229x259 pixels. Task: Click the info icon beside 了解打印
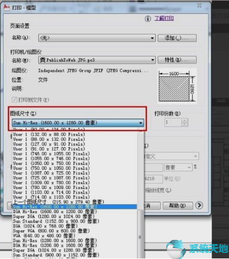tap(148, 19)
